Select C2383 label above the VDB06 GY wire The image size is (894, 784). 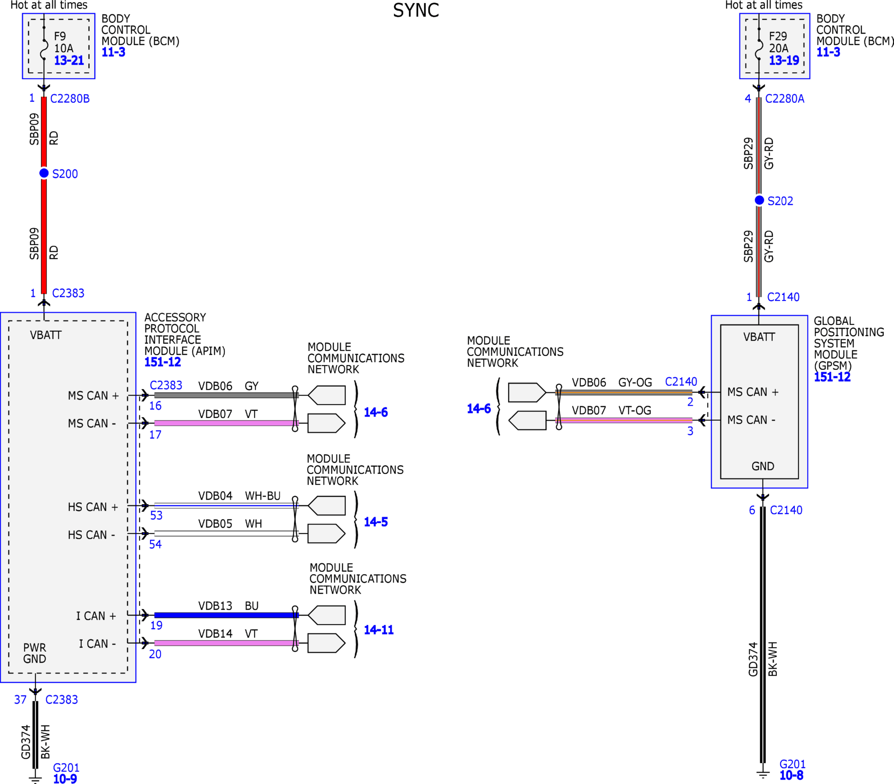(x=166, y=385)
